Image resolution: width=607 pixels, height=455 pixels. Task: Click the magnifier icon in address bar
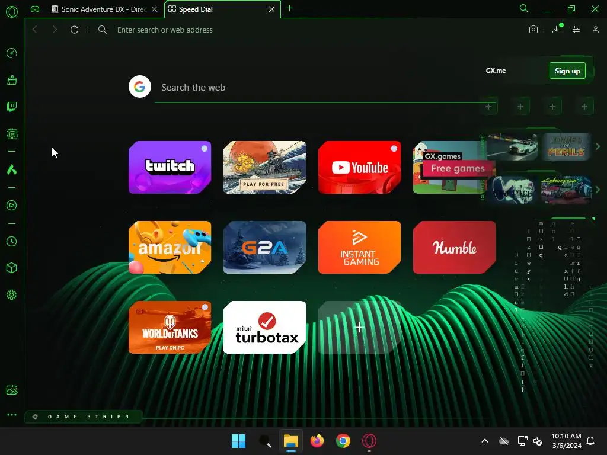(x=102, y=30)
